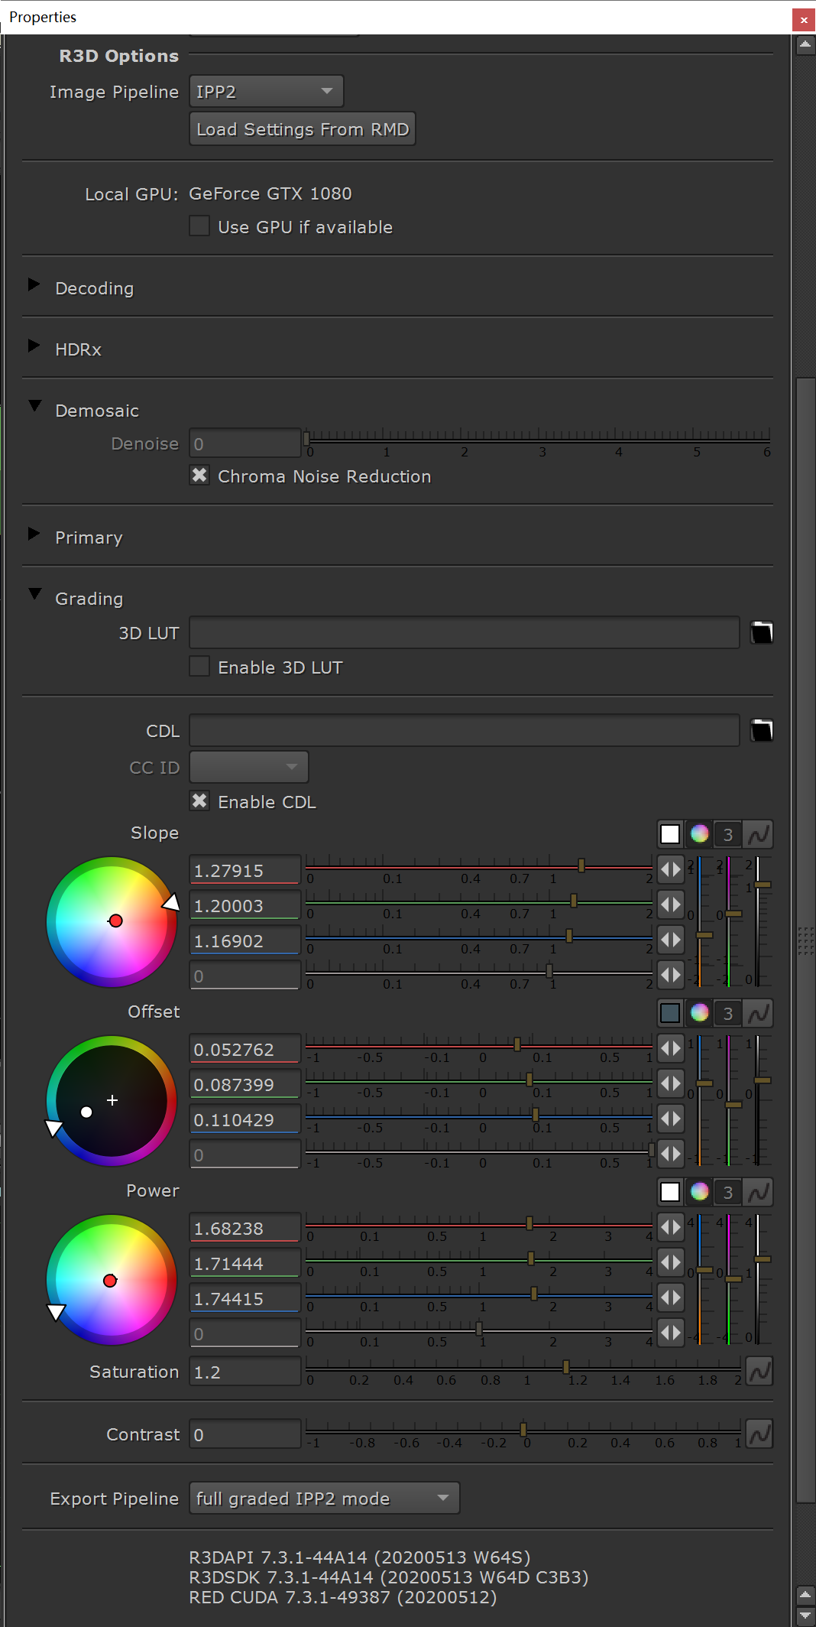Disable Chroma Noise Reduction checkbox
This screenshot has width=816, height=1627.
pos(199,476)
